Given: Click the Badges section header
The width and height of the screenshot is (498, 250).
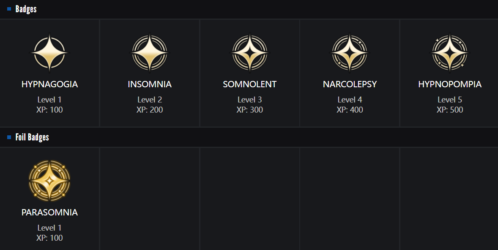Looking at the screenshot, I should tap(26, 9).
